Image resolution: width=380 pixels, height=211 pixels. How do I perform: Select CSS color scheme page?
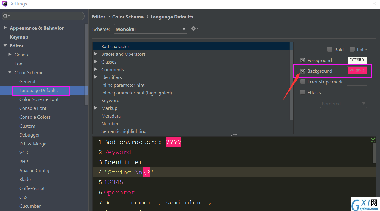[x=23, y=197]
